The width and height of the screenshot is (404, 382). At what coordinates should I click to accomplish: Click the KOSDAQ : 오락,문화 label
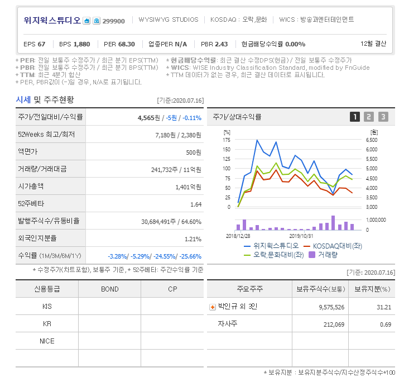(238, 20)
